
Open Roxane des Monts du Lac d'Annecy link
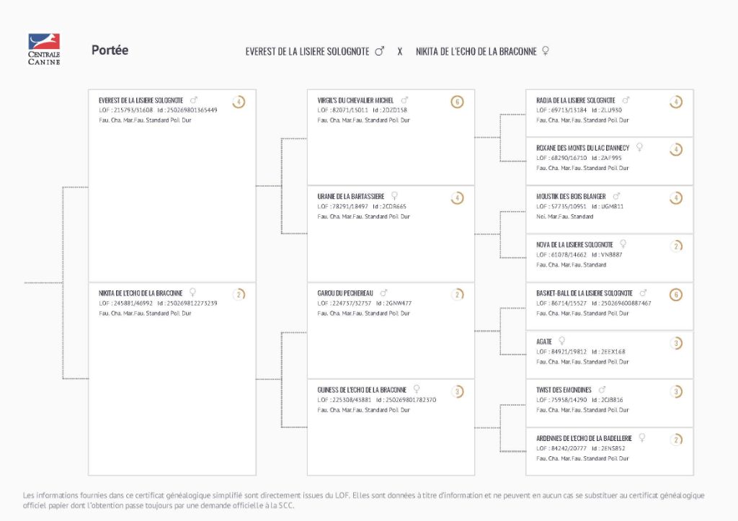point(582,148)
